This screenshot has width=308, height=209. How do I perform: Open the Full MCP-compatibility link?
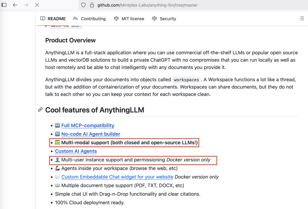pyautogui.click(x=88, y=126)
